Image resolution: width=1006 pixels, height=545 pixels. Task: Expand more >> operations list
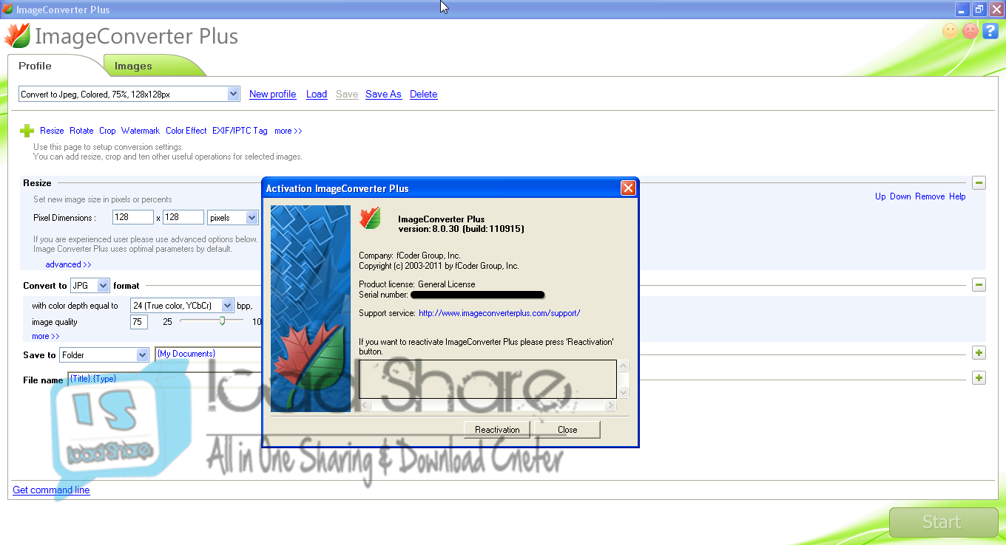pos(288,131)
